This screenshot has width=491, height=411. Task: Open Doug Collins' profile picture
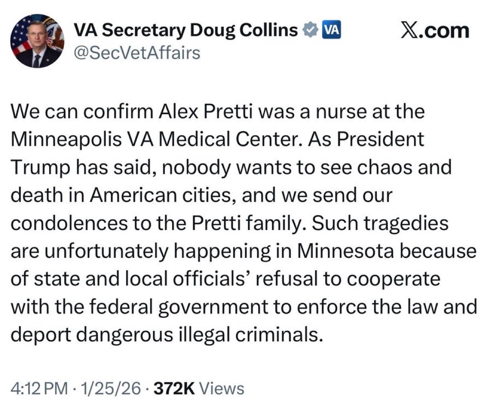[37, 41]
